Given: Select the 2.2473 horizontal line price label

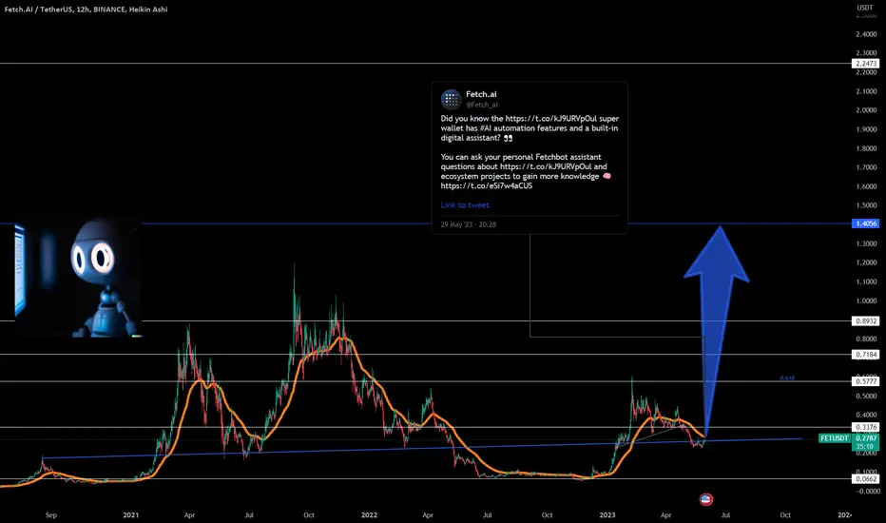Looking at the screenshot, I should [866, 64].
